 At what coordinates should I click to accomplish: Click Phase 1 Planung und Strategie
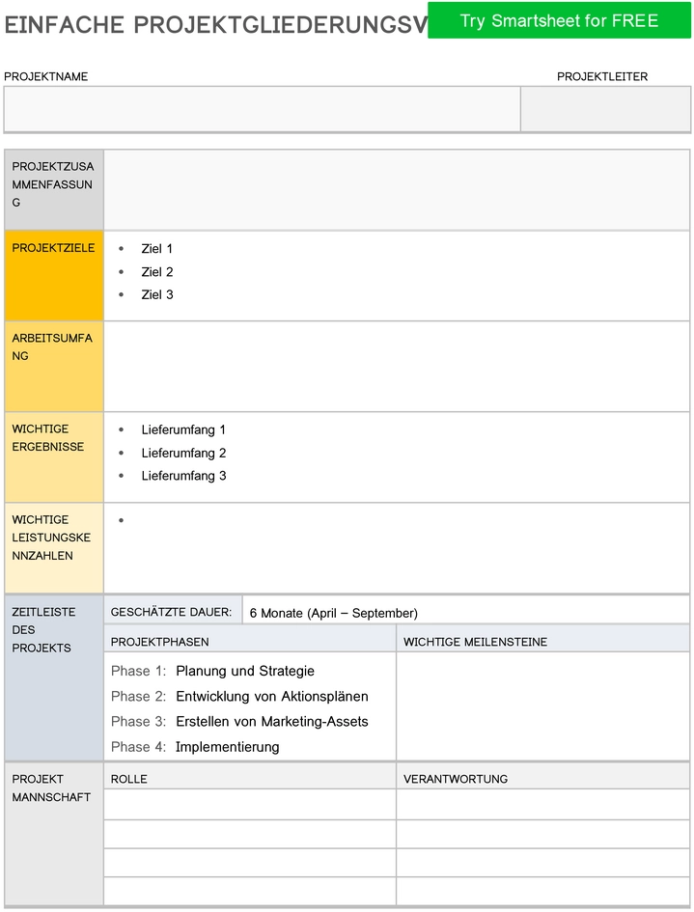(212, 671)
